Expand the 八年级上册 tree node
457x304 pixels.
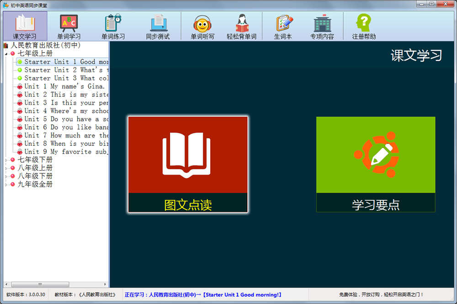click(x=6, y=168)
